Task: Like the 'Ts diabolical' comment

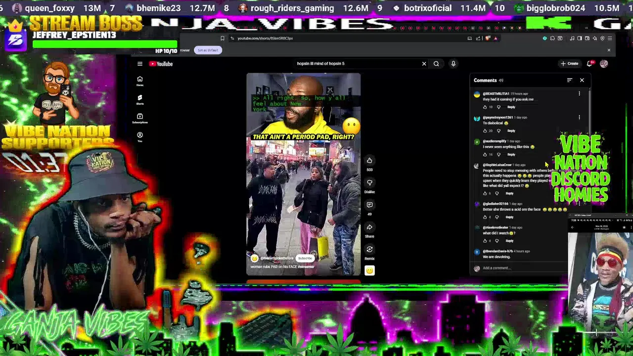Action: click(x=485, y=131)
